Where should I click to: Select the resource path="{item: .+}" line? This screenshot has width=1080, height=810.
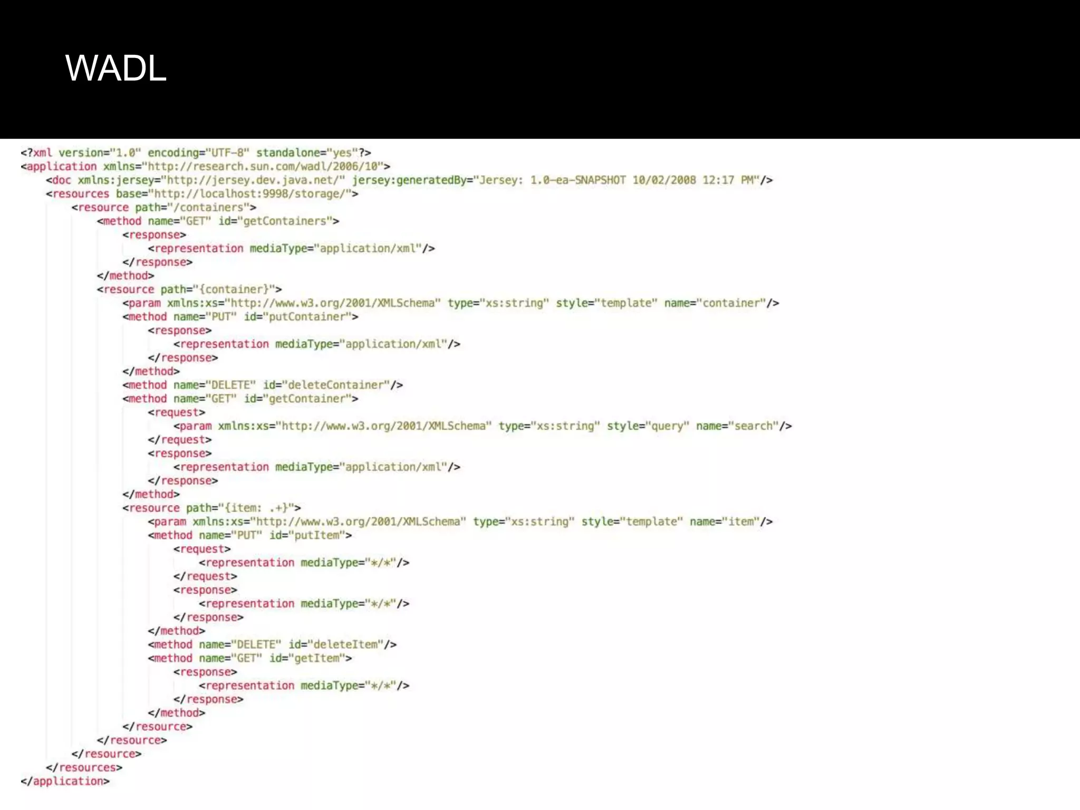click(x=211, y=508)
